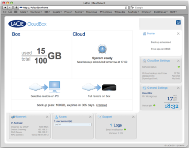Open the WoW bookmarks dropdown

(x=174, y=12)
